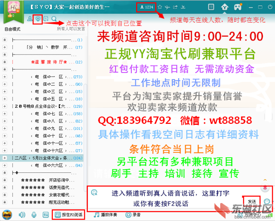
Task: Collapse panel with orange up chevron
Action: click(265, 180)
